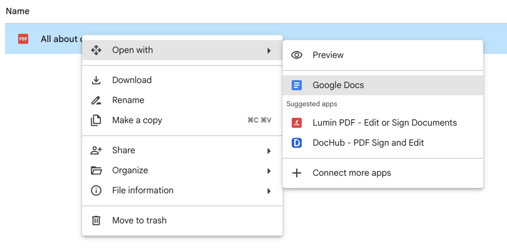This screenshot has height=250, width=507.
Task: Select Connect more apps
Action: (383, 173)
